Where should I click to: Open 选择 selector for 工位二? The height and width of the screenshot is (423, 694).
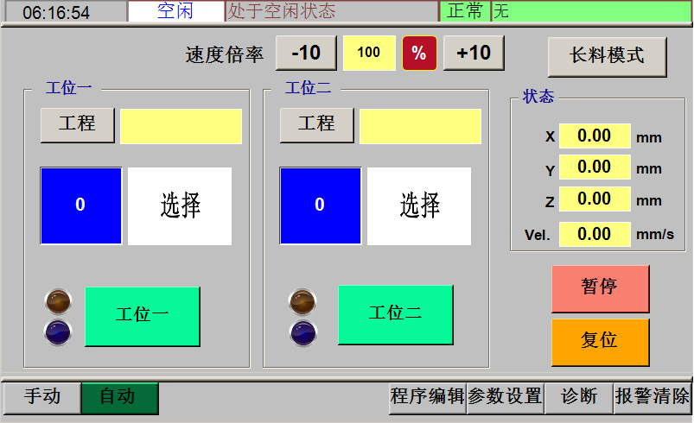419,205
